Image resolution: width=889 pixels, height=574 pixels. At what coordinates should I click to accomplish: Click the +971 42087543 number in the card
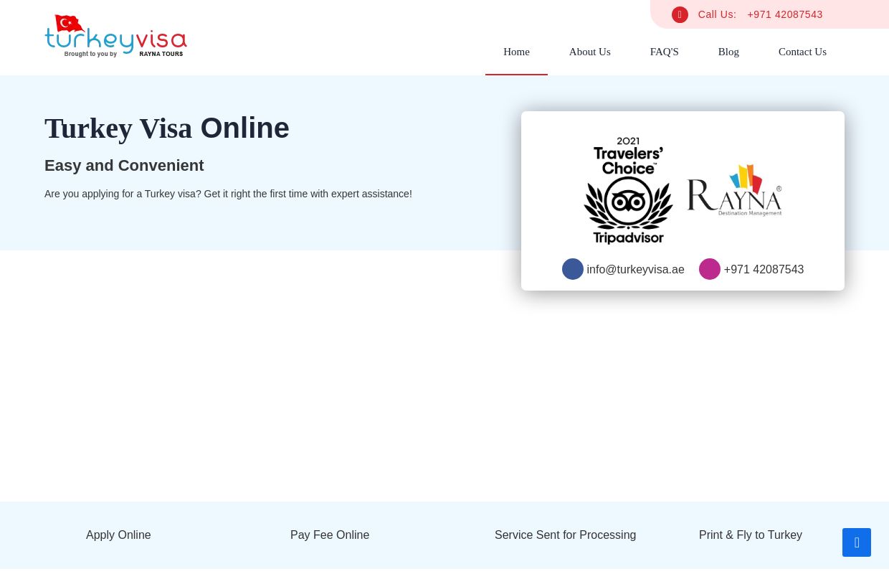764,269
